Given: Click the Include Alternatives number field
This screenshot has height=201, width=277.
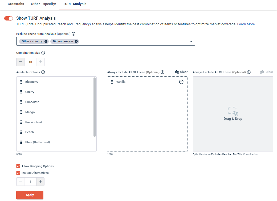Looking at the screenshot, I should coord(30,181).
